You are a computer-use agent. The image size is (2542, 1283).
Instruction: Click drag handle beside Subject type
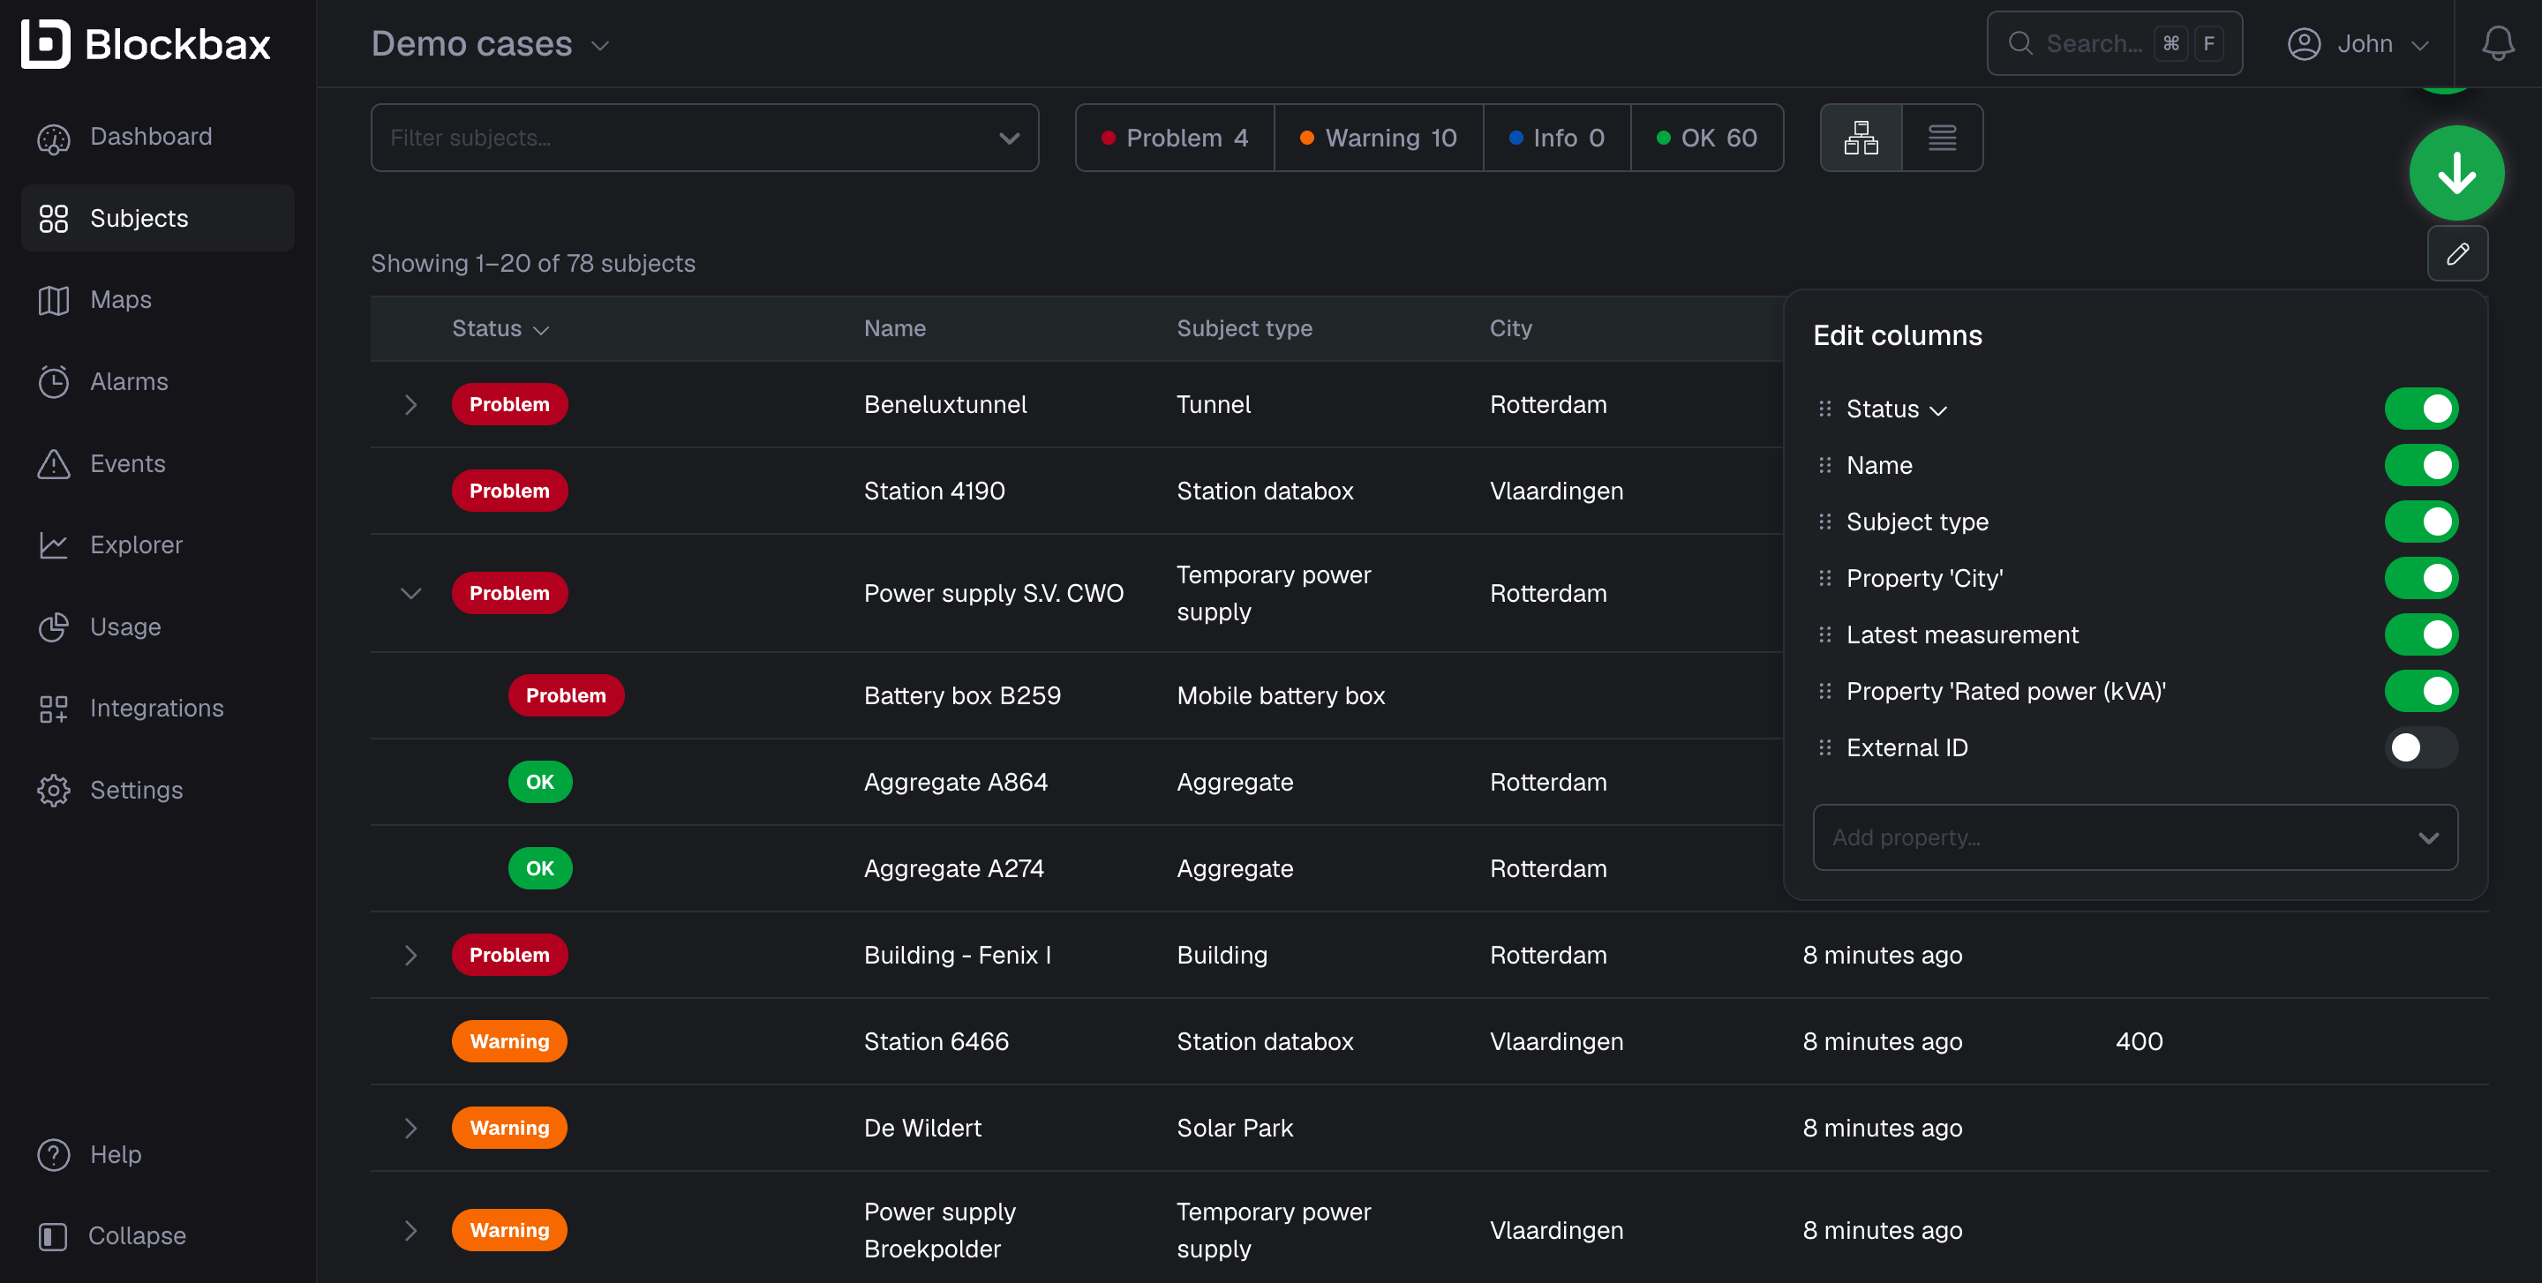tap(1824, 521)
